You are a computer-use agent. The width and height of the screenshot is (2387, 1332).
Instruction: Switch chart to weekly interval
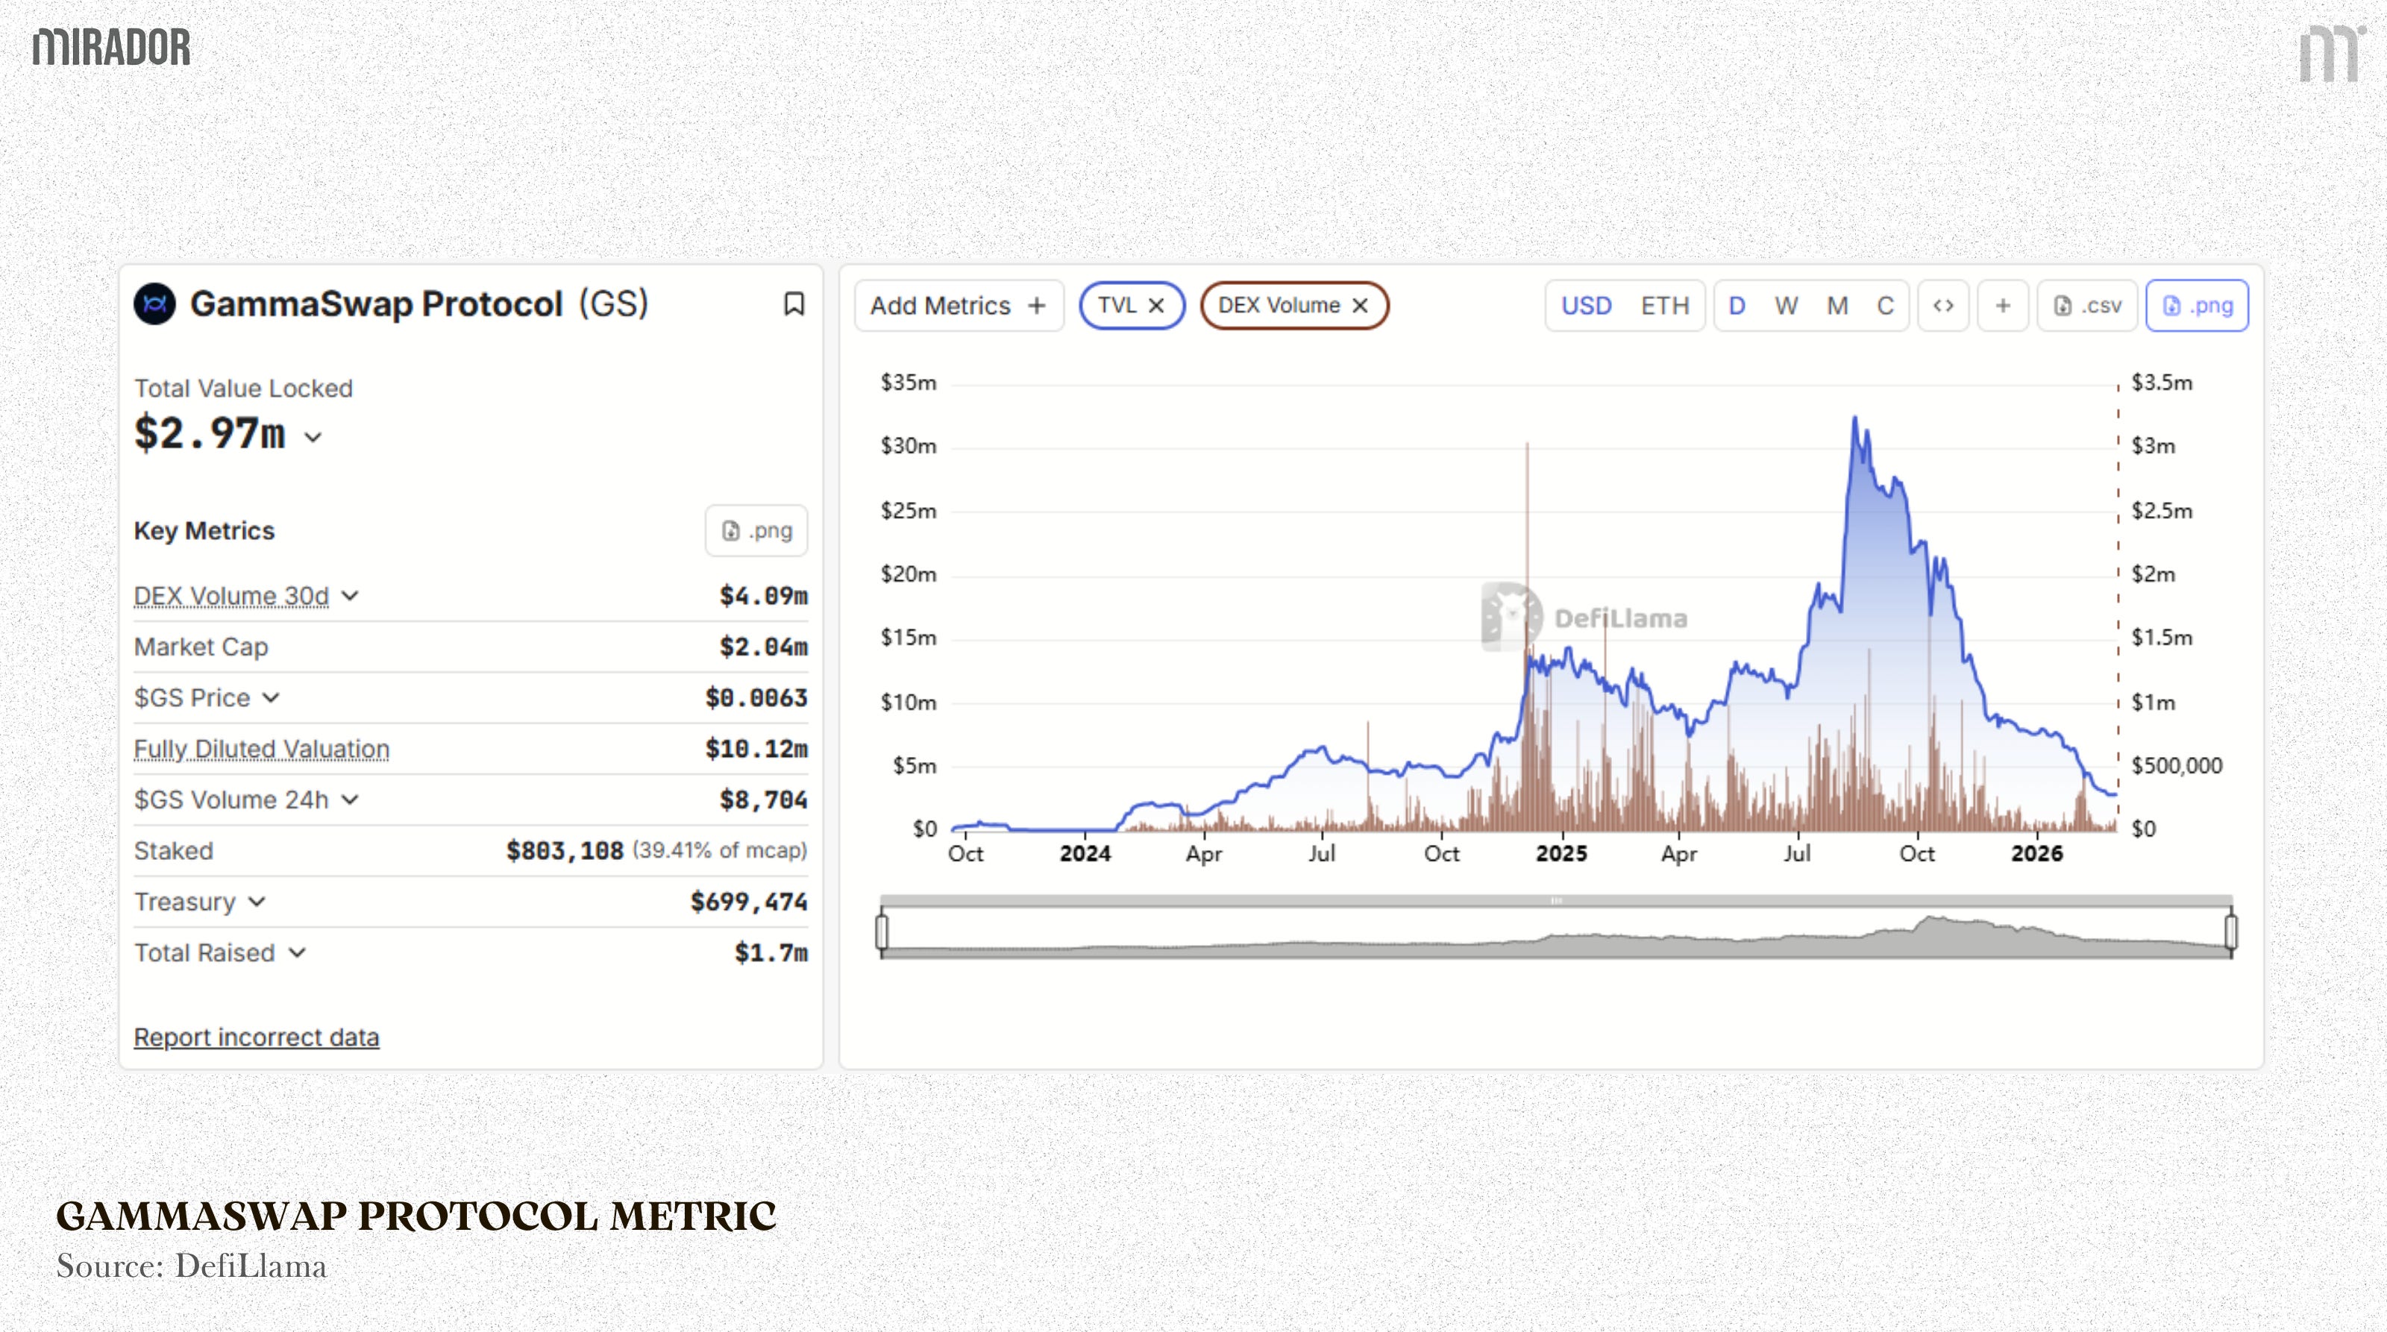1786,306
